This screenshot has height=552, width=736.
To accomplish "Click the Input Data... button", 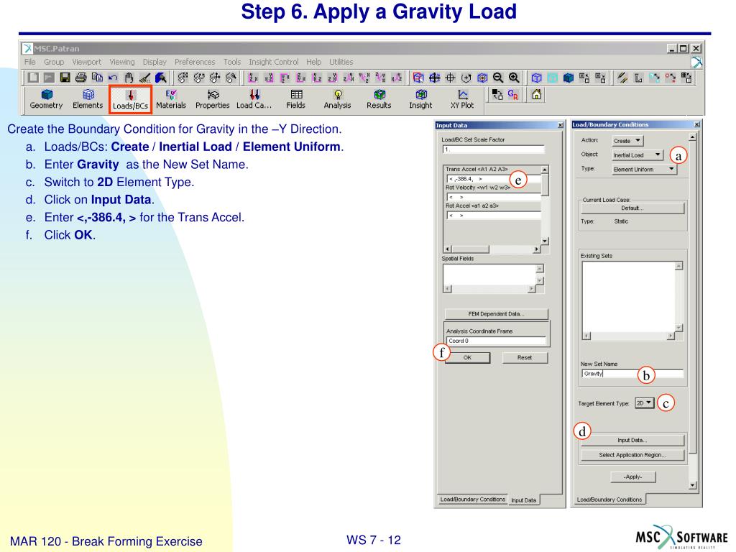I will click(x=632, y=441).
